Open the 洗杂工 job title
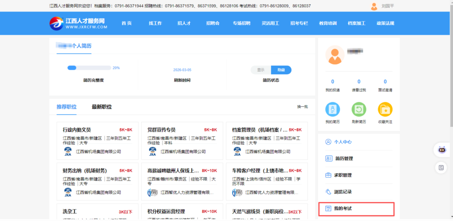 [70, 212]
